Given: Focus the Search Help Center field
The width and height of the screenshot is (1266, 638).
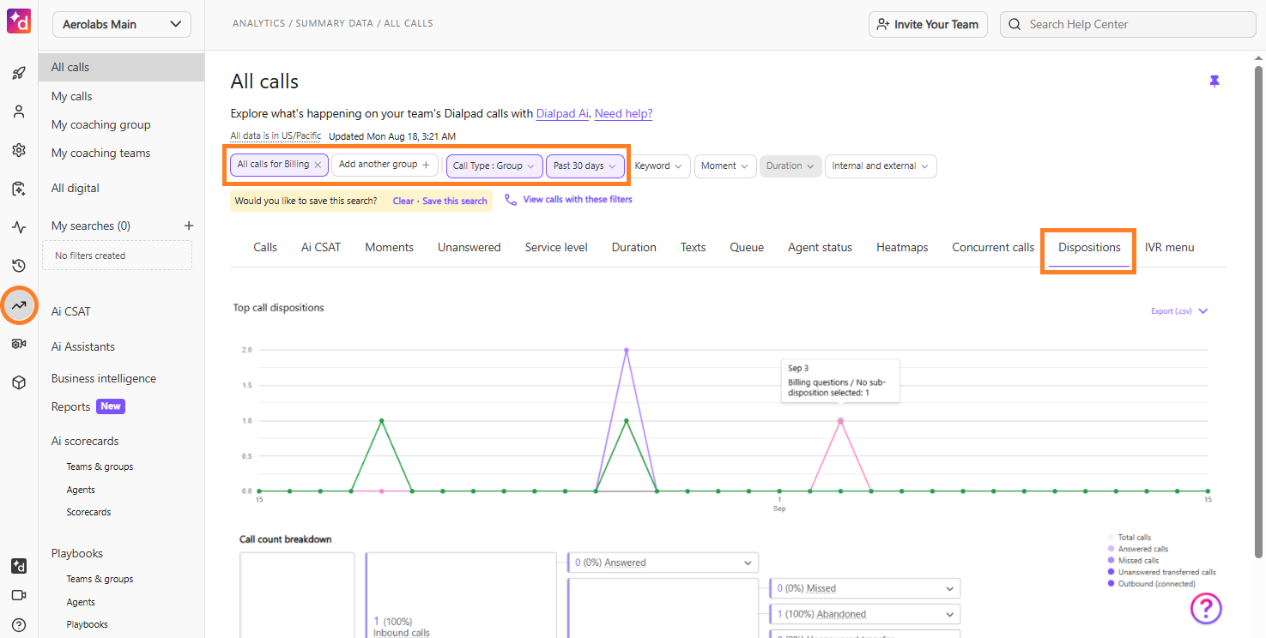Looking at the screenshot, I should pyautogui.click(x=1127, y=24).
